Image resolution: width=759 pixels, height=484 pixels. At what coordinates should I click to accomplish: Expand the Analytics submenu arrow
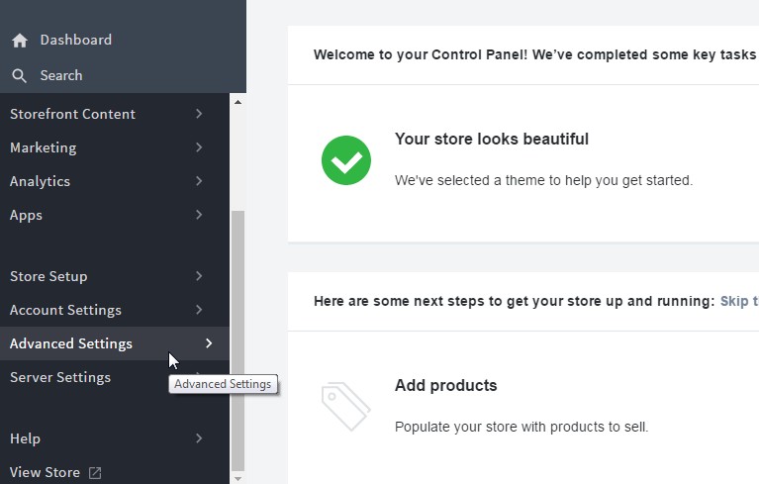[199, 181]
